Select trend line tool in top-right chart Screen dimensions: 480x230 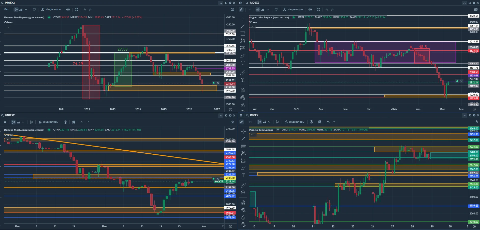(243, 26)
